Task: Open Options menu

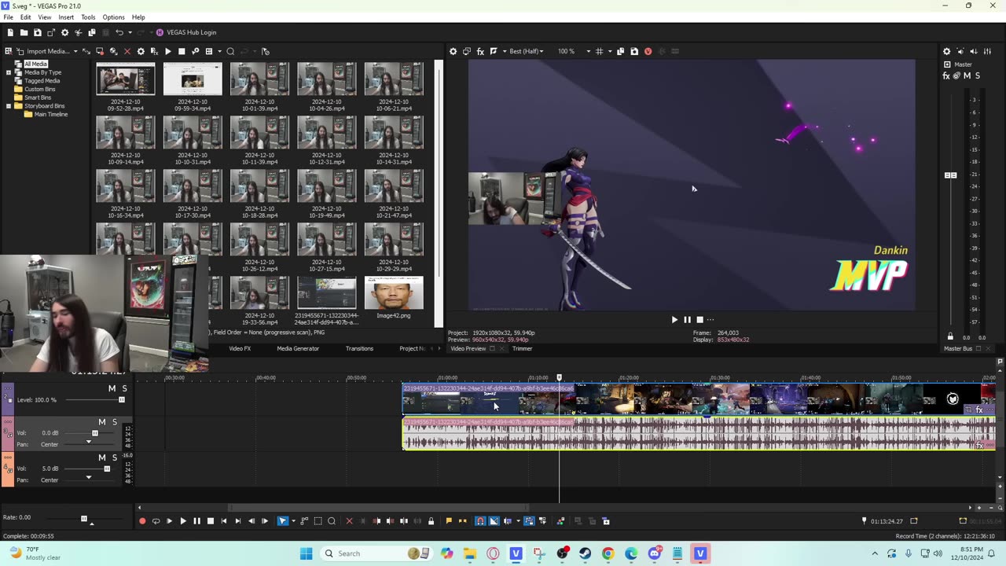Action: [x=113, y=17]
